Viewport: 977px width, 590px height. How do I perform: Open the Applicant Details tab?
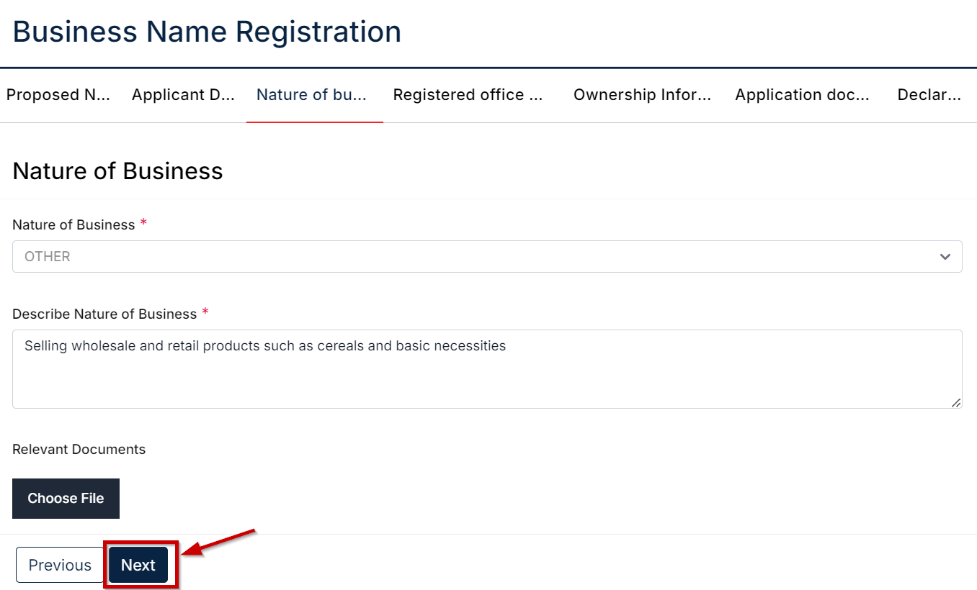[183, 95]
